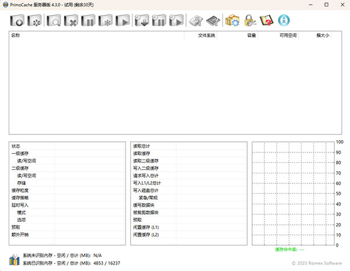Click the 容量 column header
This screenshot has width=350, height=271.
[x=237, y=35]
